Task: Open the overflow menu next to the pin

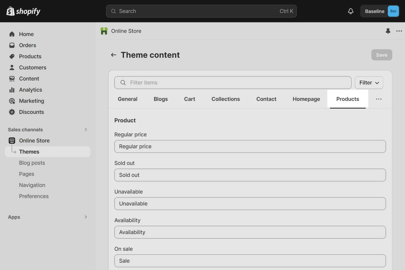Action: pyautogui.click(x=399, y=31)
